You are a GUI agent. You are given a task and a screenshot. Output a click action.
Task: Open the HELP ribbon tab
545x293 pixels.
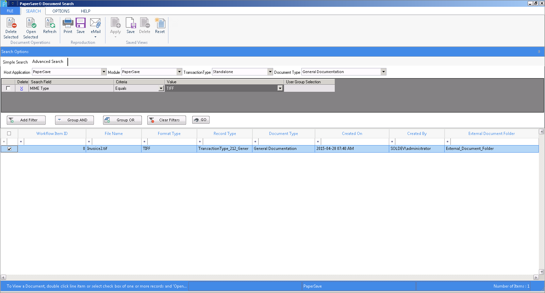pos(86,11)
